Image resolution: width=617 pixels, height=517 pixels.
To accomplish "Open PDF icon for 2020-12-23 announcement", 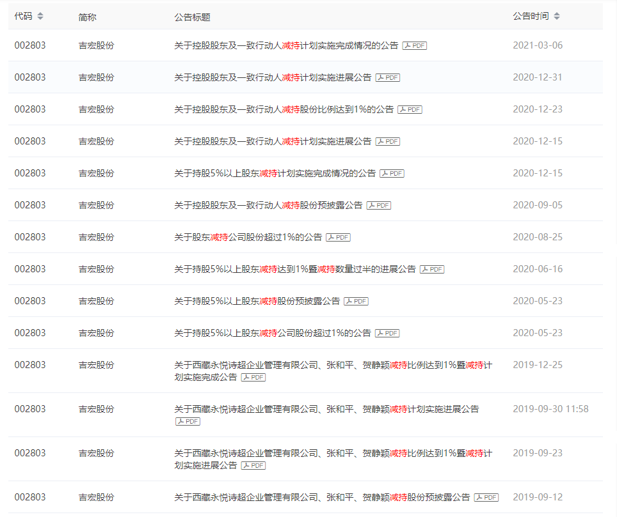I will pyautogui.click(x=410, y=110).
